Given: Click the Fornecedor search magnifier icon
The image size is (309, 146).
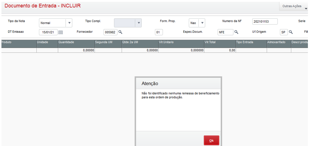Looking at the screenshot, I should pyautogui.click(x=120, y=32).
